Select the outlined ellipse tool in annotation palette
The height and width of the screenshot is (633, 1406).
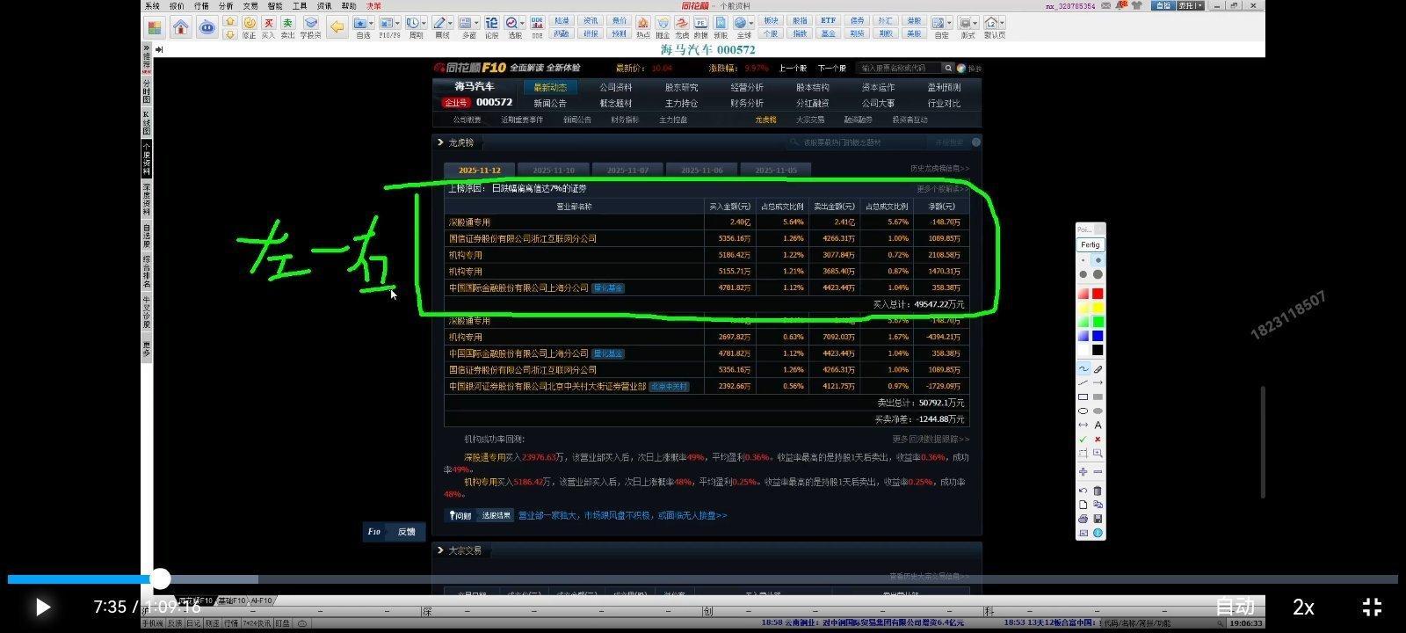click(x=1083, y=411)
